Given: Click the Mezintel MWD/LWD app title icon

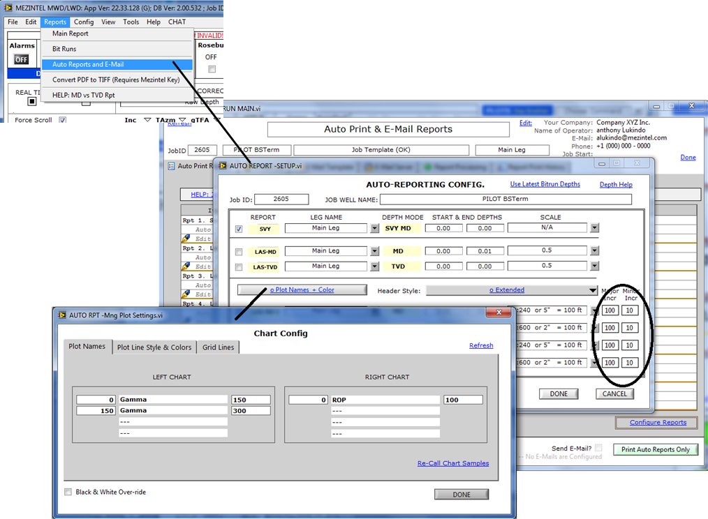Looking at the screenshot, I should (8, 8).
